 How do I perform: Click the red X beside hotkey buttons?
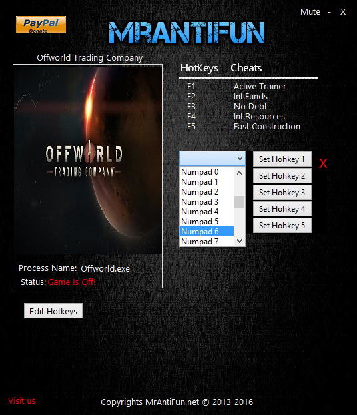[x=323, y=163]
